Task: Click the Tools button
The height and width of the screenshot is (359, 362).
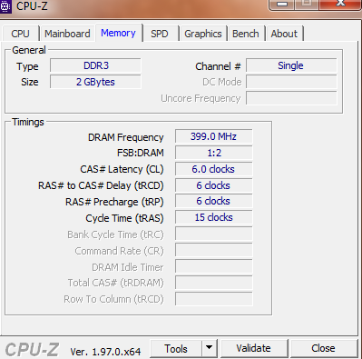Action: coord(176,349)
